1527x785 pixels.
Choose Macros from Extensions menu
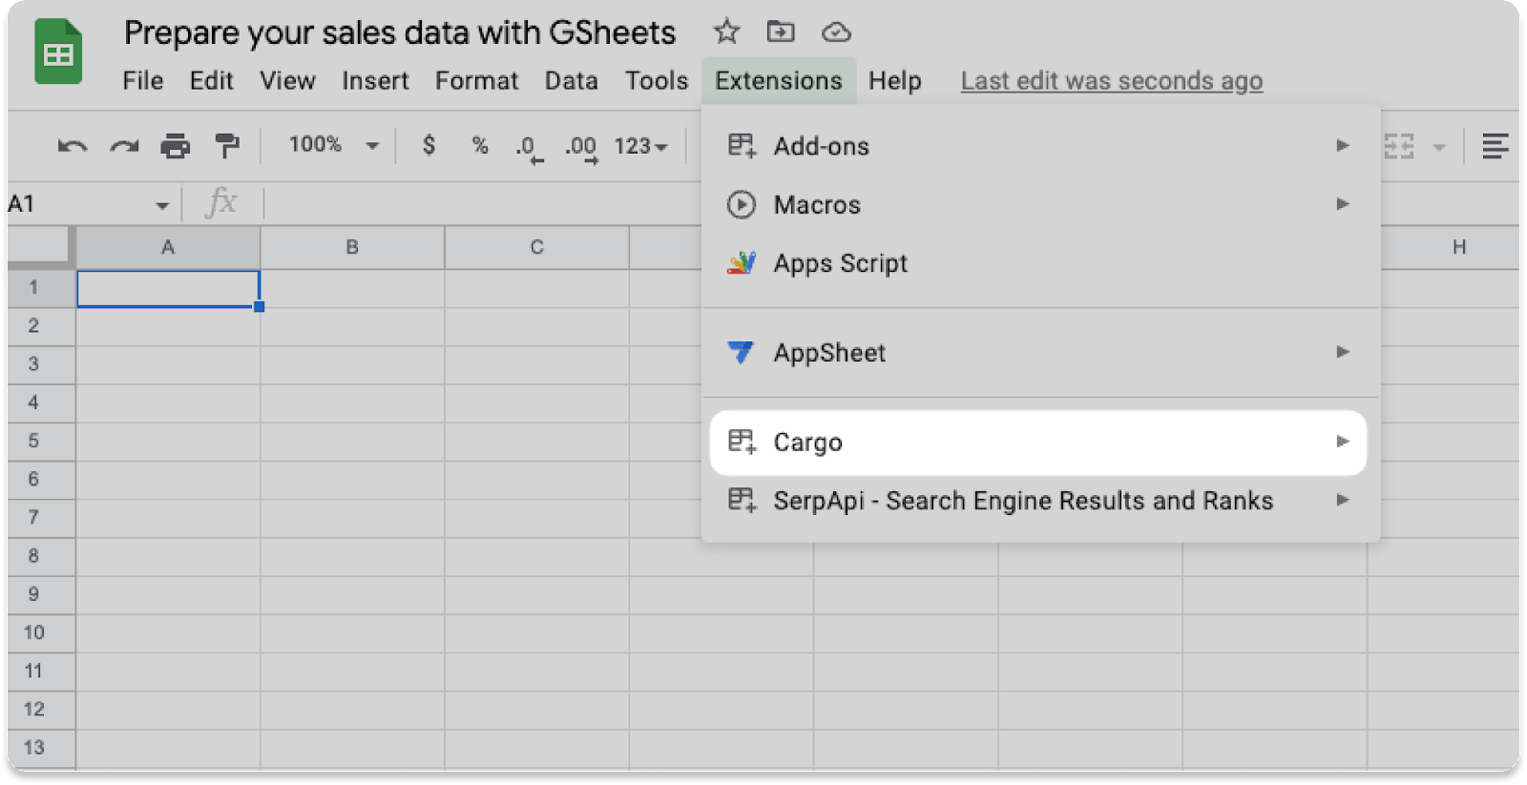[1040, 204]
